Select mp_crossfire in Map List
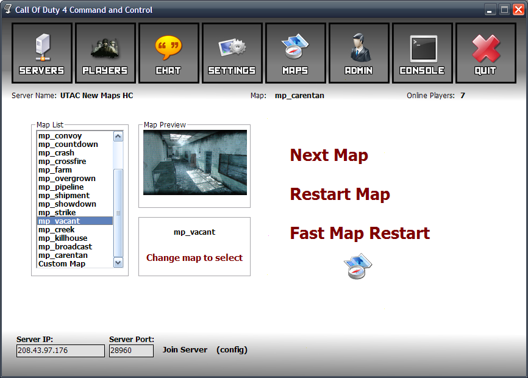The width and height of the screenshot is (528, 378). point(75,161)
